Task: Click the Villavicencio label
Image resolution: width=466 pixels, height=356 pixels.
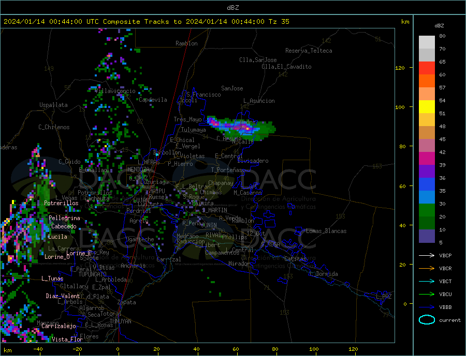Action: click(115, 91)
